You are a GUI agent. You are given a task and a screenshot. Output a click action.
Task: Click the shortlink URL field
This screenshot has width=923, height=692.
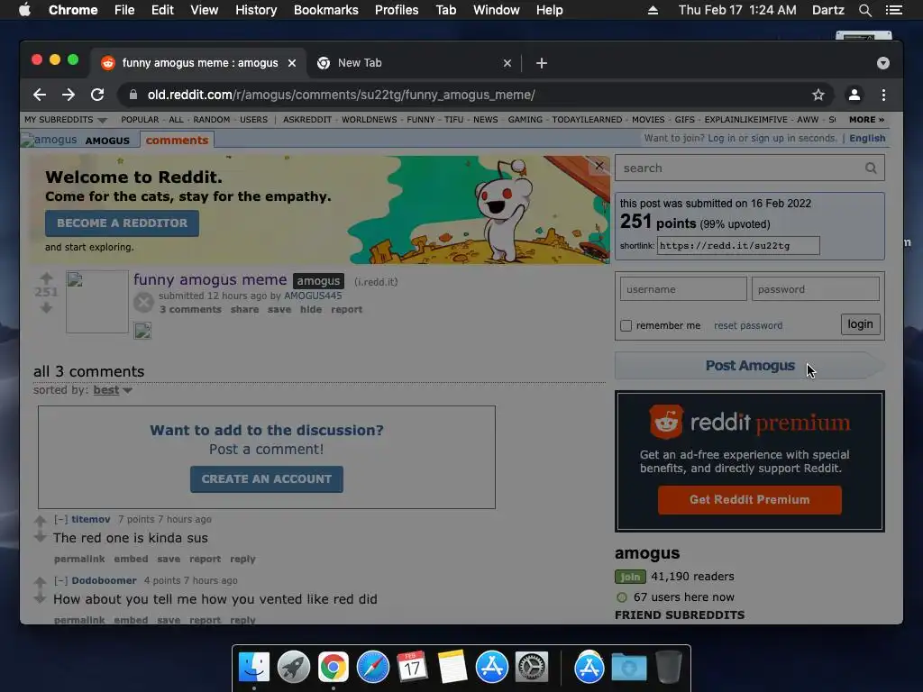[x=738, y=245]
